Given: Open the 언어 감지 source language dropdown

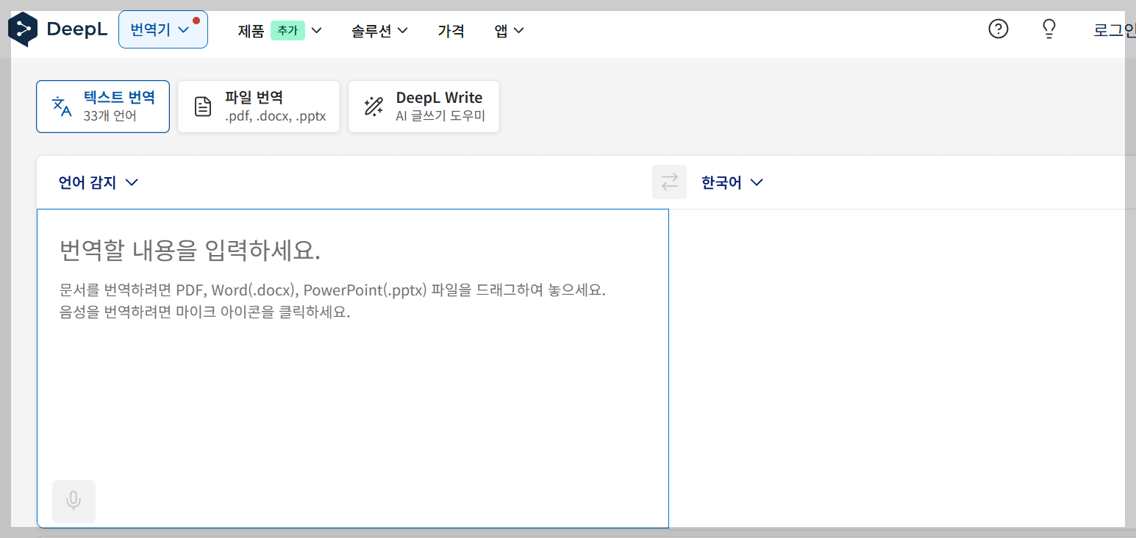Looking at the screenshot, I should pyautogui.click(x=99, y=182).
